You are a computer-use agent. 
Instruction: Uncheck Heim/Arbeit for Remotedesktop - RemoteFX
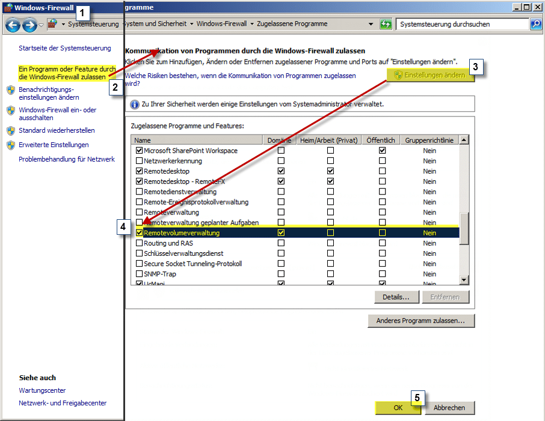click(330, 181)
